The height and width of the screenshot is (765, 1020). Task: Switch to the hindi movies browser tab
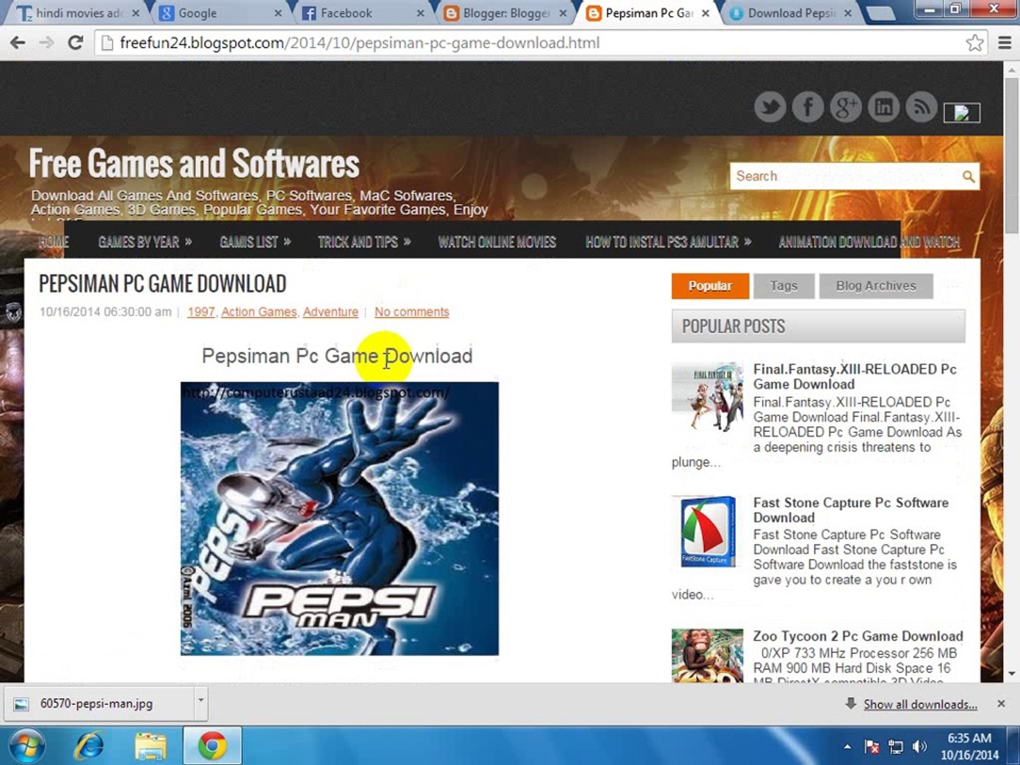[74, 13]
